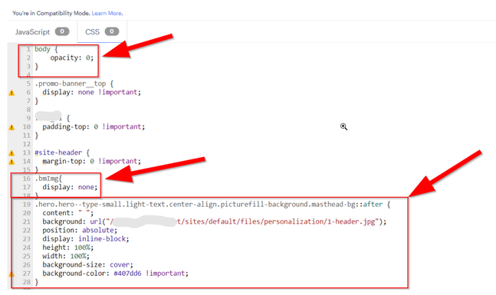The image size is (496, 295).
Task: Click 'background-size: cover;' line
Action: (87, 264)
